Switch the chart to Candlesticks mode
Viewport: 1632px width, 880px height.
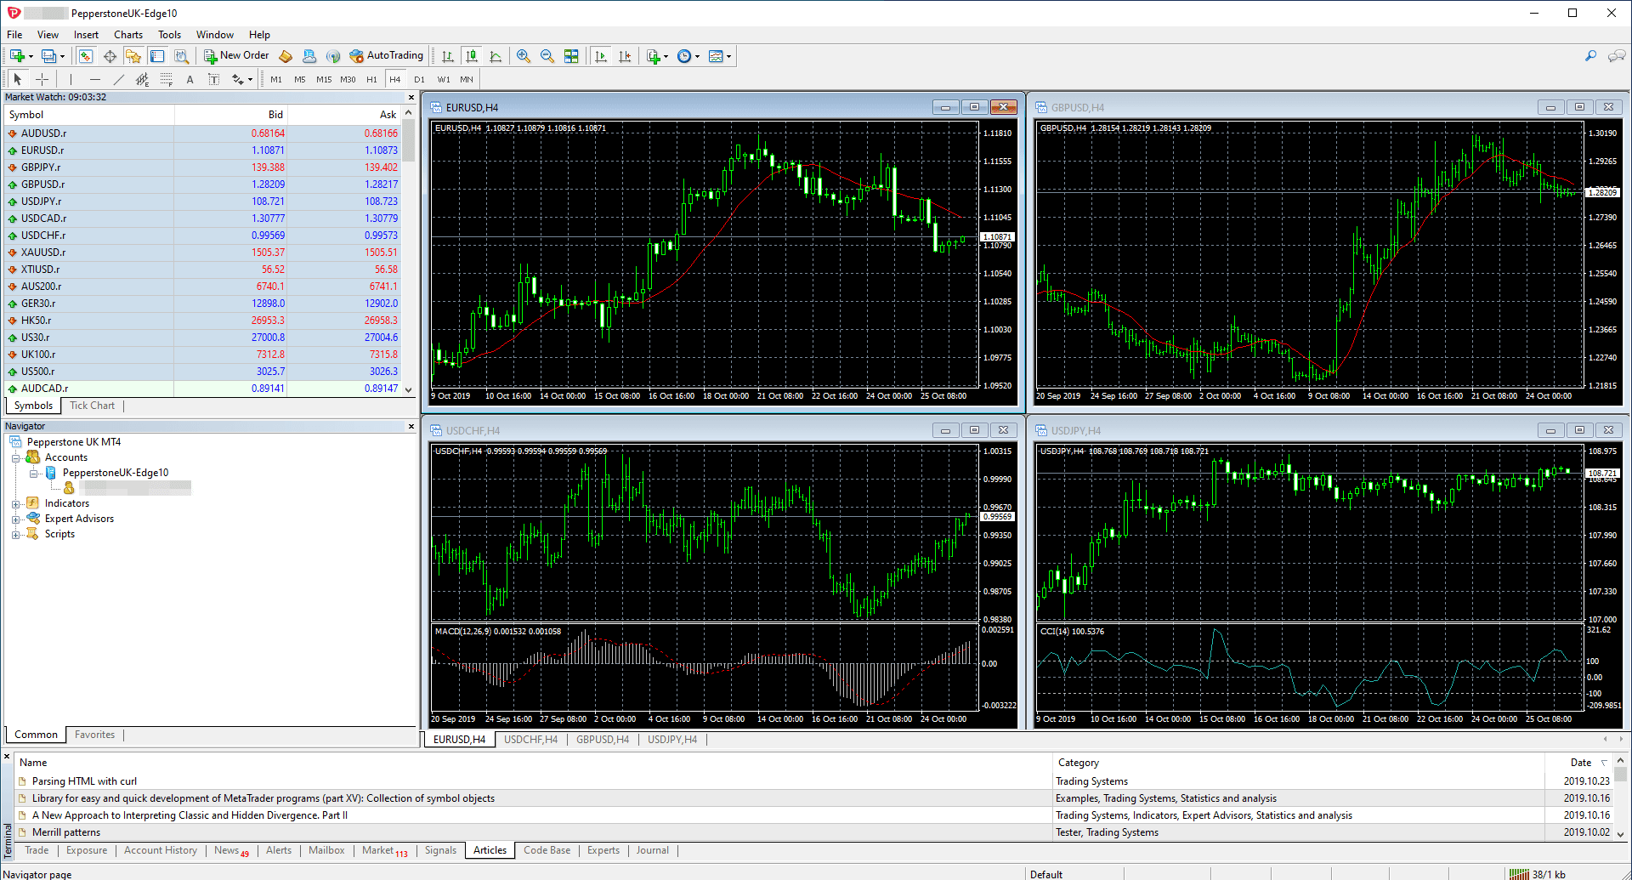coord(472,55)
